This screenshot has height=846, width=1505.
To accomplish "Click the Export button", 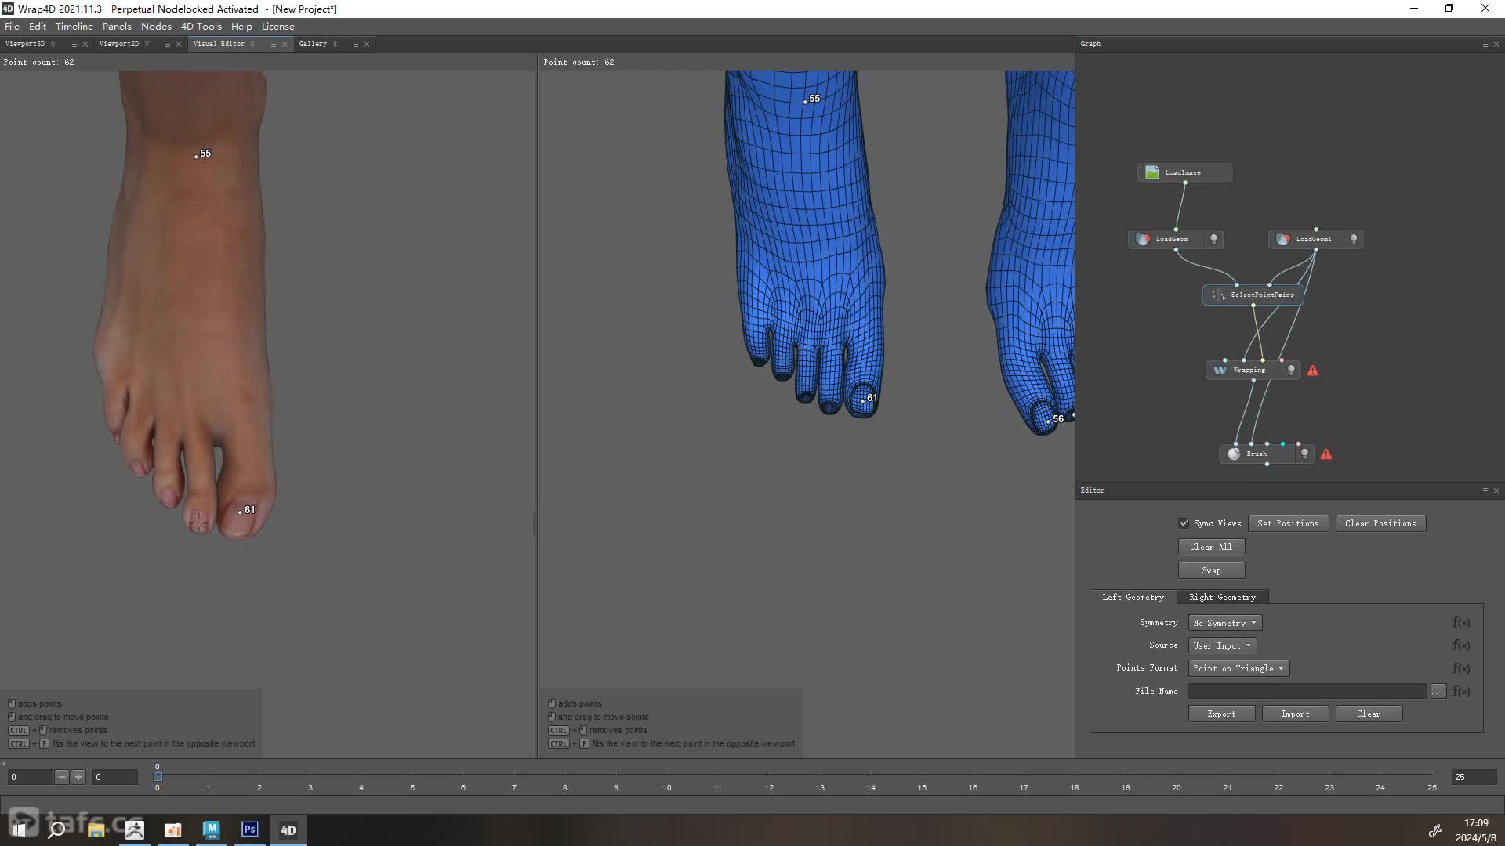I will click(1221, 714).
